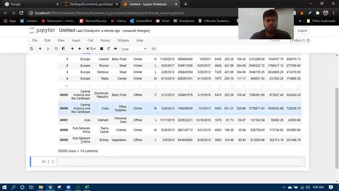Rename the notebook via the Untitled title
The image size is (339, 191).
pyautogui.click(x=67, y=30)
